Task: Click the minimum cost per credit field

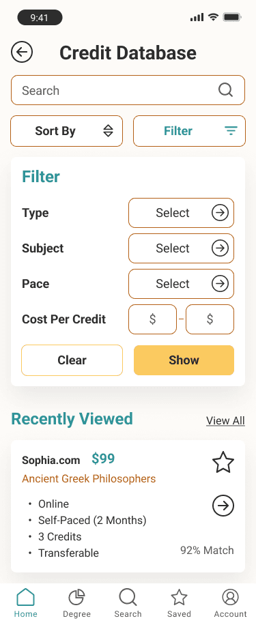Action: [152, 319]
